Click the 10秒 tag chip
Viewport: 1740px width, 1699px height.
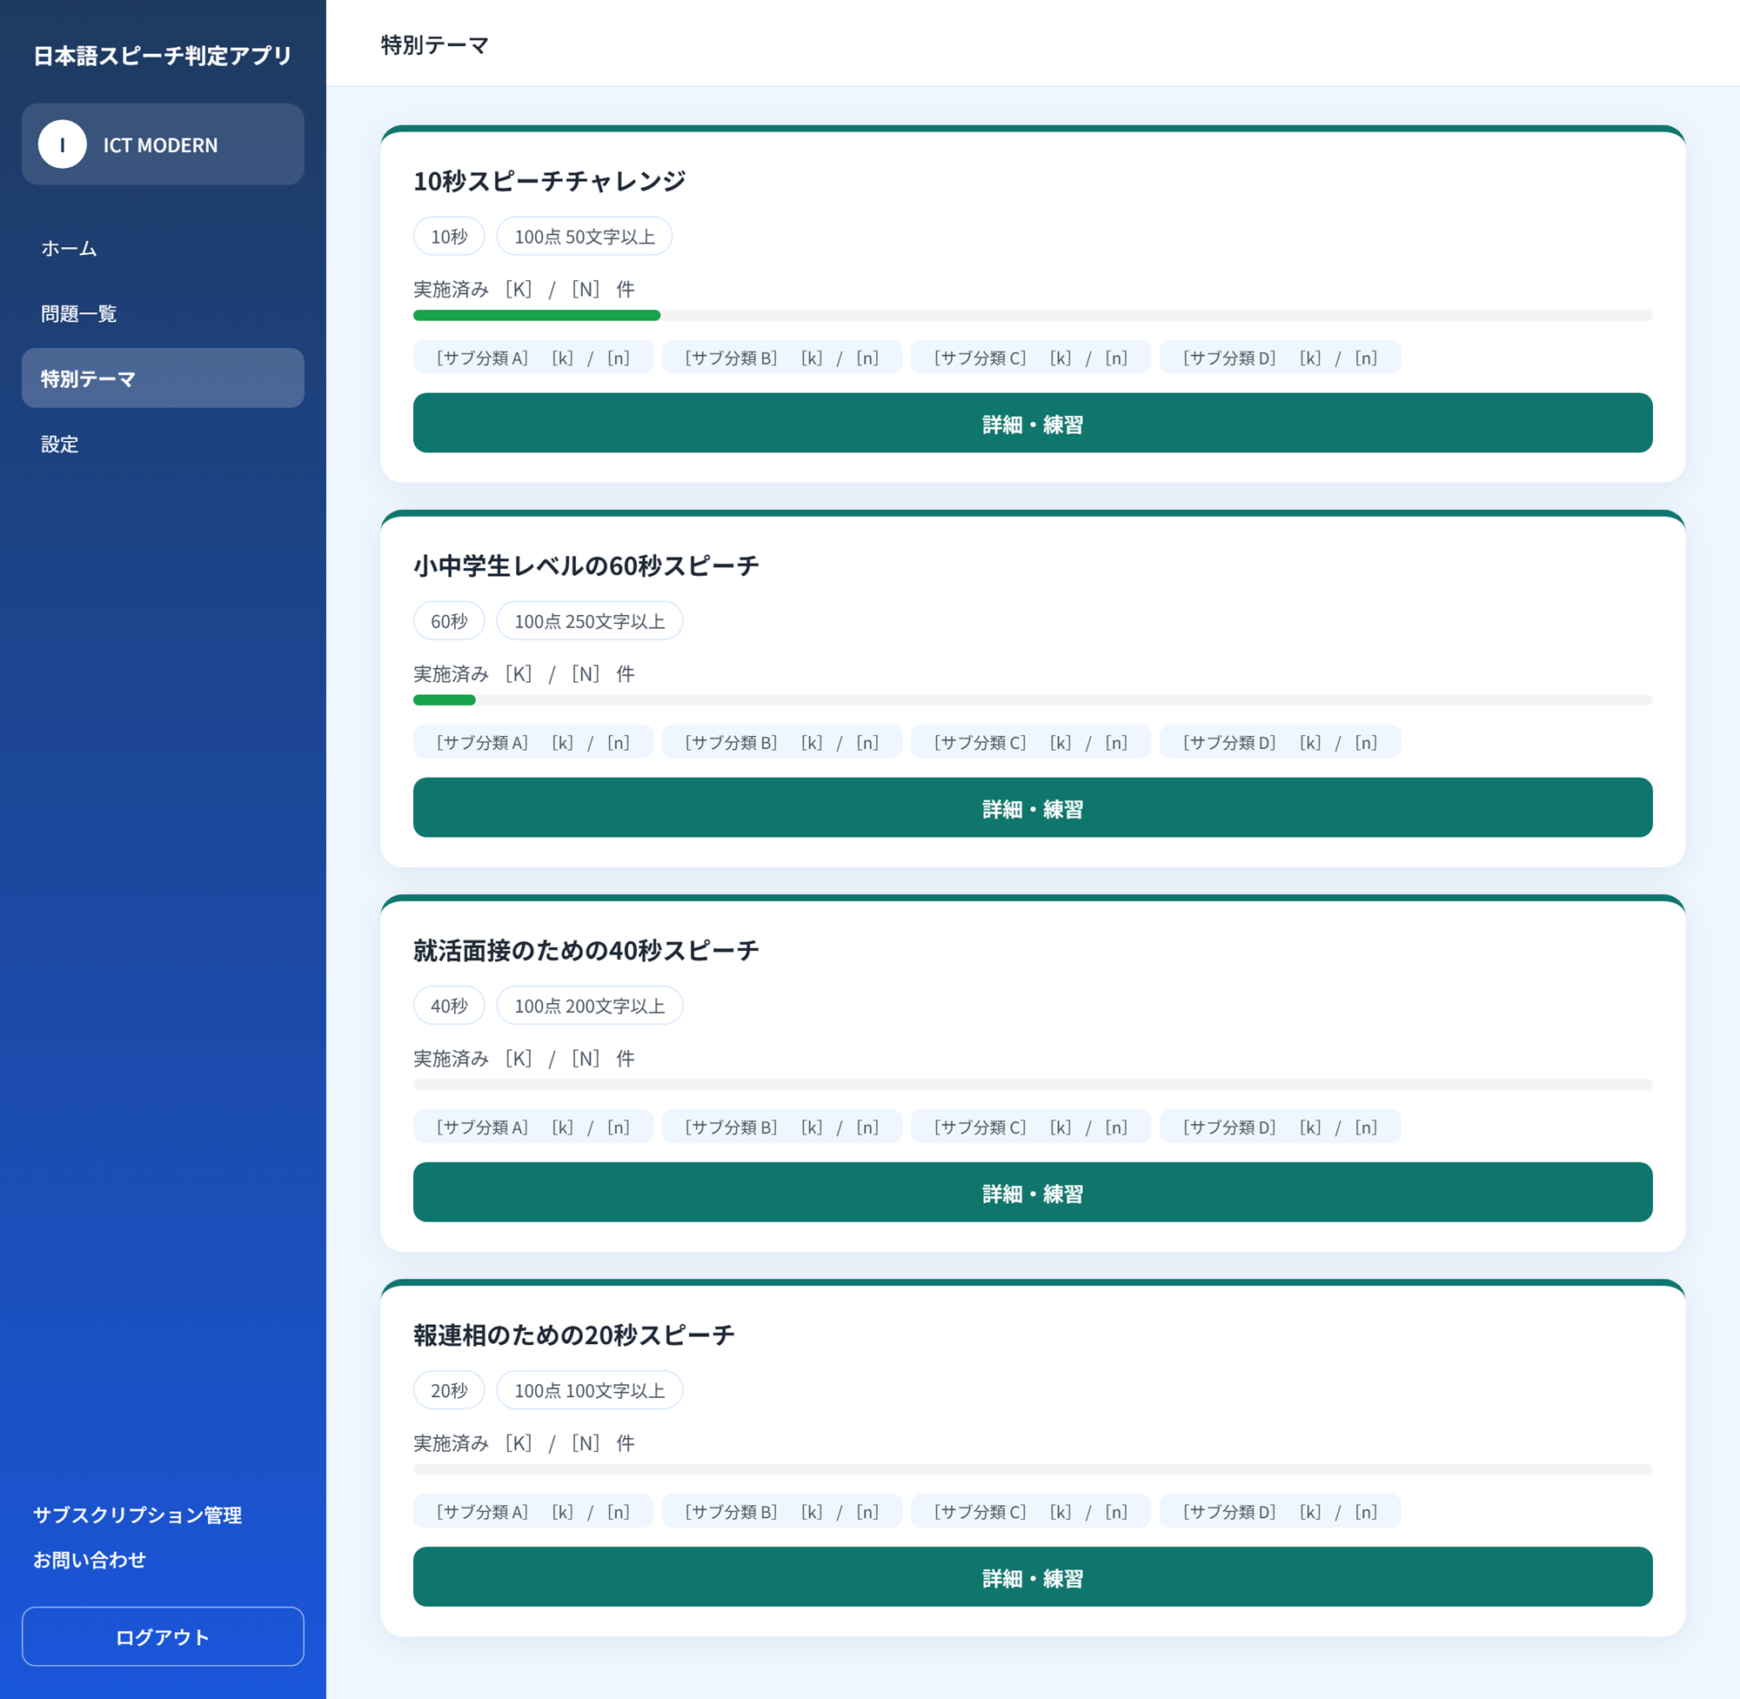449,237
